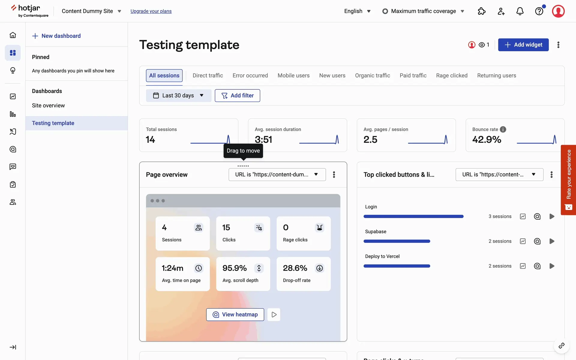Open the Home icon in sidebar

pyautogui.click(x=13, y=35)
